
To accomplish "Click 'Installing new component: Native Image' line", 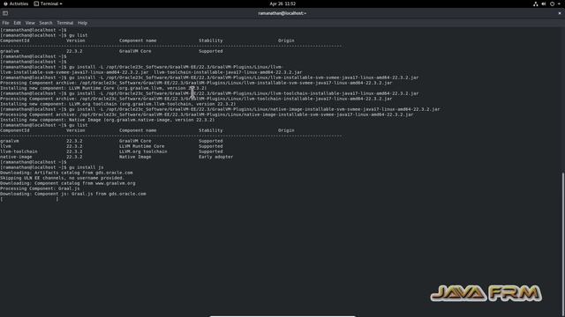I will click(108, 120).
